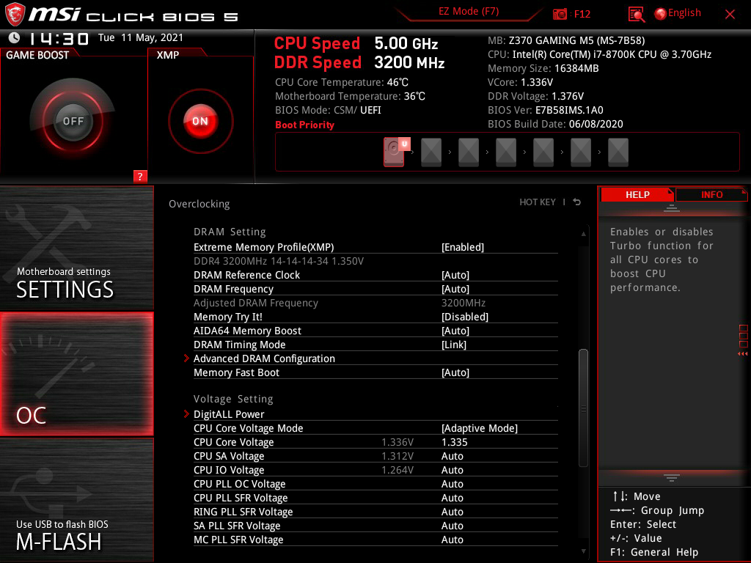Image resolution: width=751 pixels, height=563 pixels.
Task: Edit the CPU PLL SFR Voltage field
Action: click(x=452, y=498)
